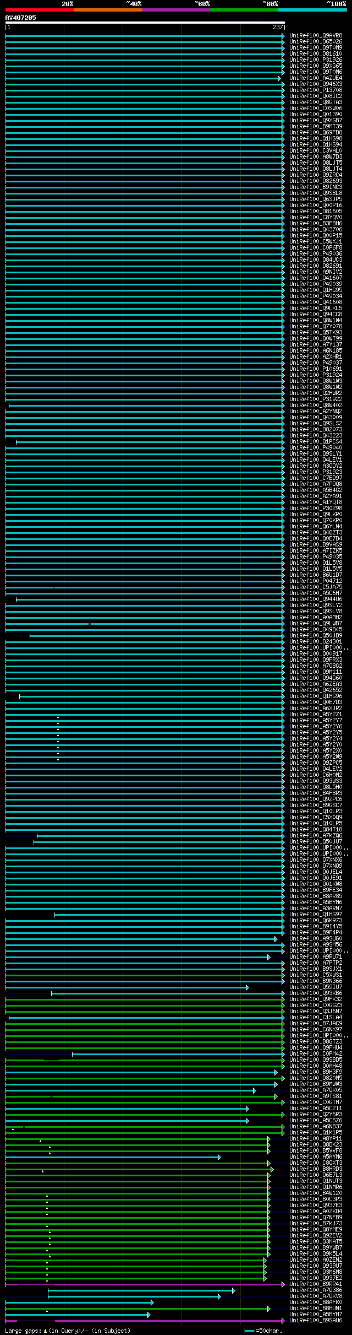
Task: Select hit UniRef100_A6N837
Action: coord(316,1126)
